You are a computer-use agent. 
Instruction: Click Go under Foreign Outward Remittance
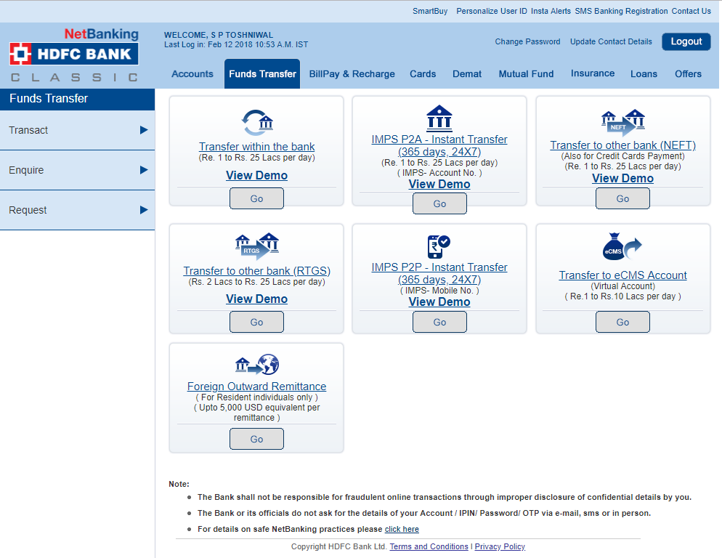[257, 439]
